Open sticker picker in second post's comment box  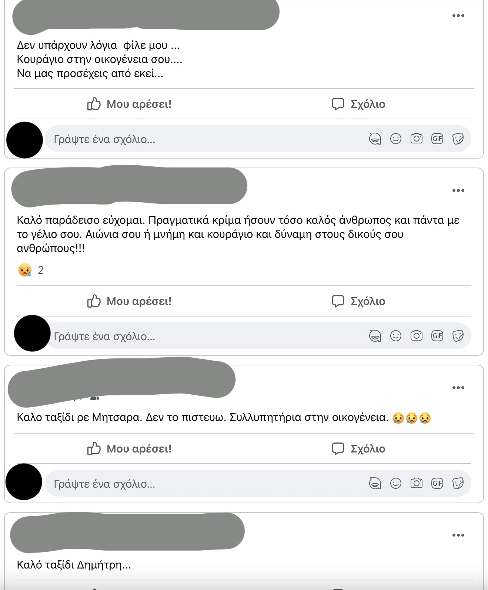[x=458, y=336]
